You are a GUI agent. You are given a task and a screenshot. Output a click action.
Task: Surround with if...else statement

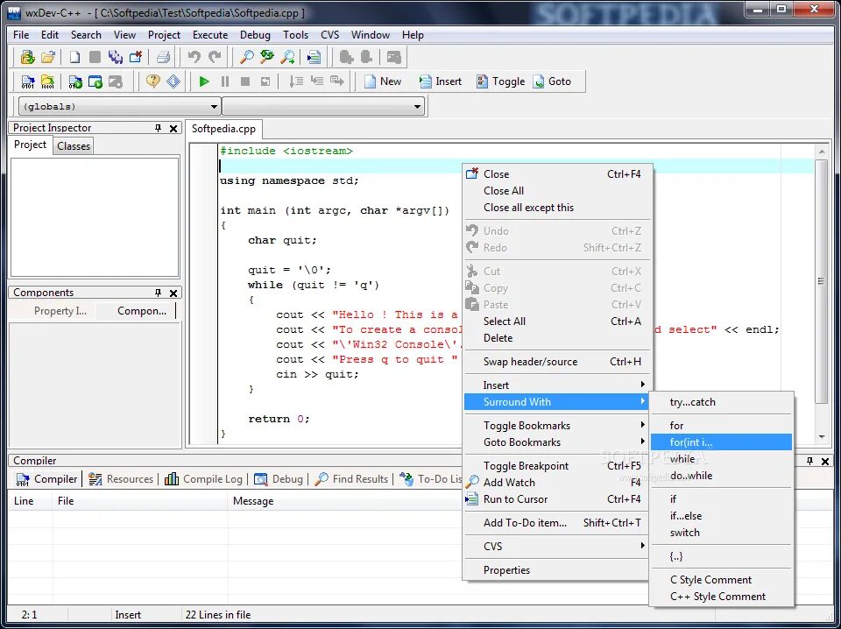[721, 515]
